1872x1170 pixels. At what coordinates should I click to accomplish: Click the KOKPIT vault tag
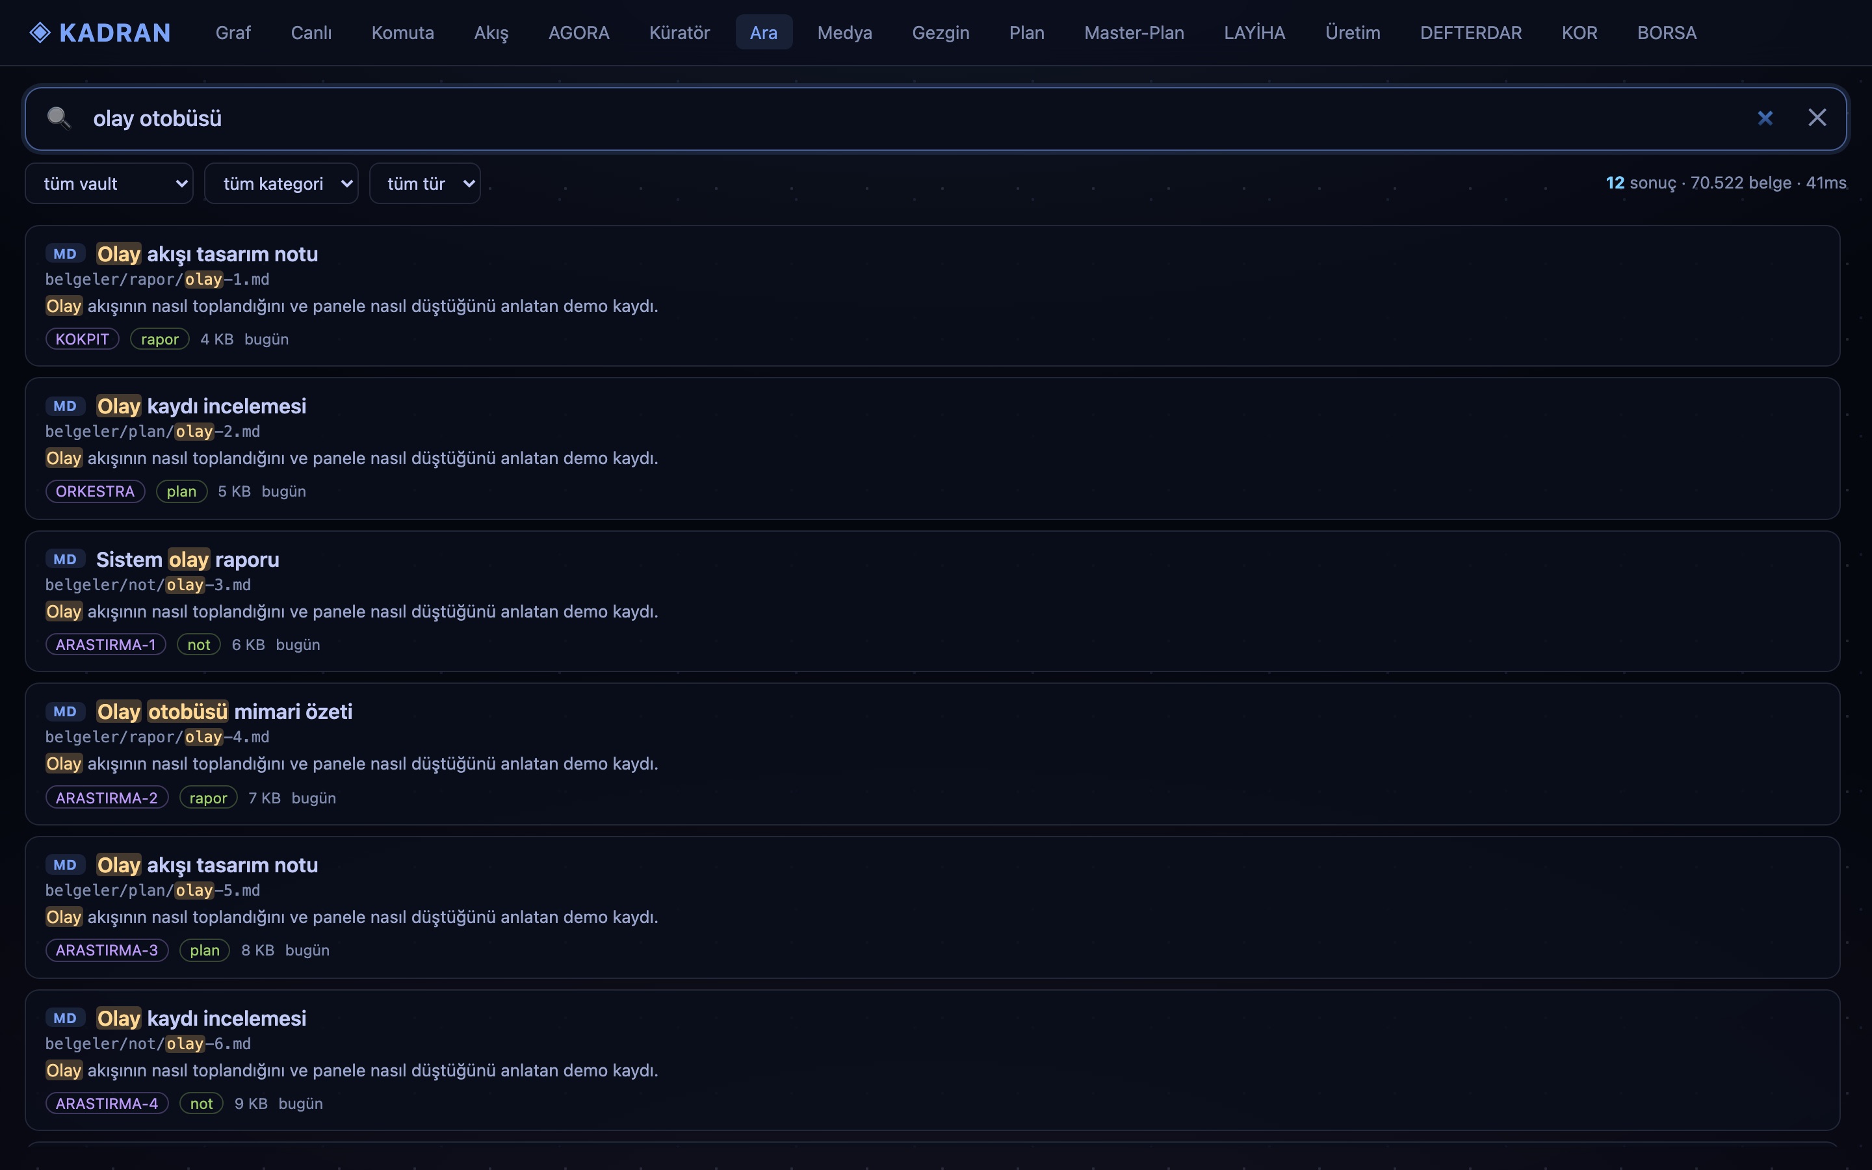pyautogui.click(x=82, y=339)
